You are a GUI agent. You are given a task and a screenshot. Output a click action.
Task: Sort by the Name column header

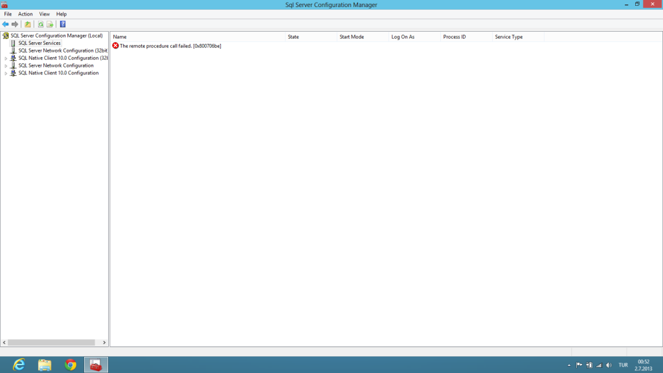[197, 37]
